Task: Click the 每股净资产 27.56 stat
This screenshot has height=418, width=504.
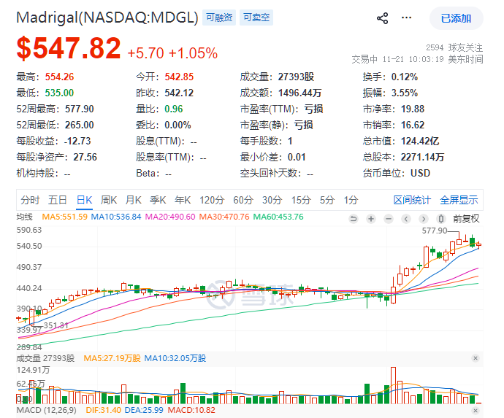Action: [56, 158]
